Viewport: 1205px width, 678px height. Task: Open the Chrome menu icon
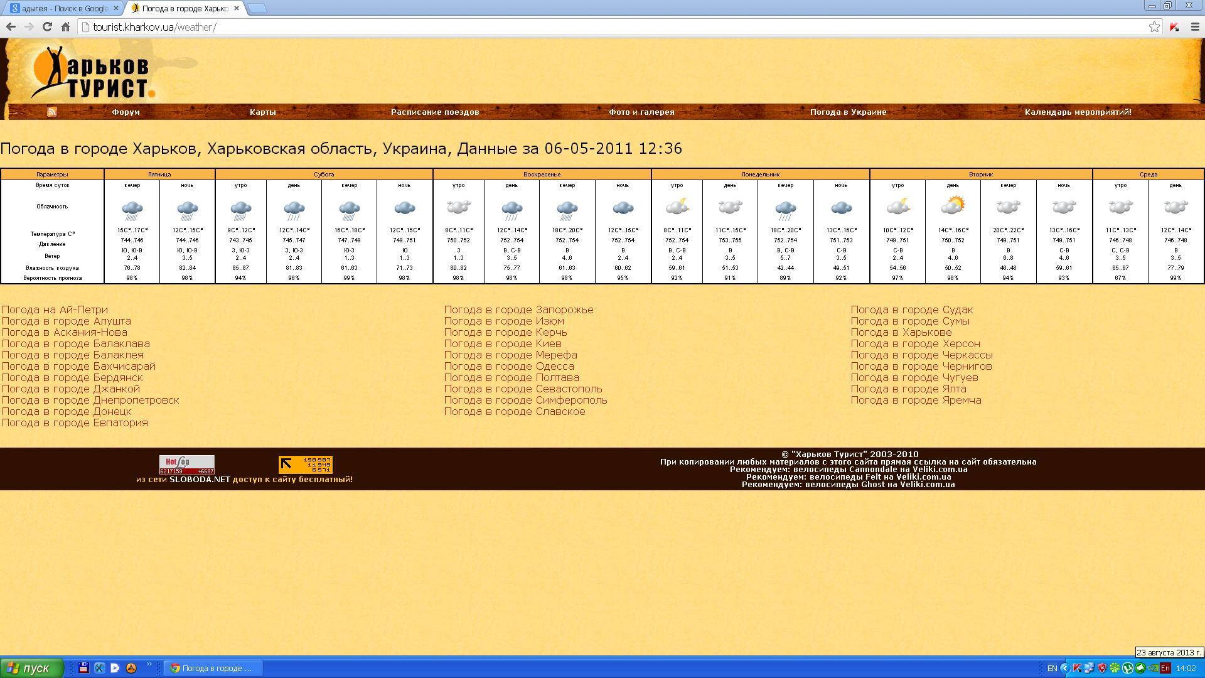pos(1194,27)
